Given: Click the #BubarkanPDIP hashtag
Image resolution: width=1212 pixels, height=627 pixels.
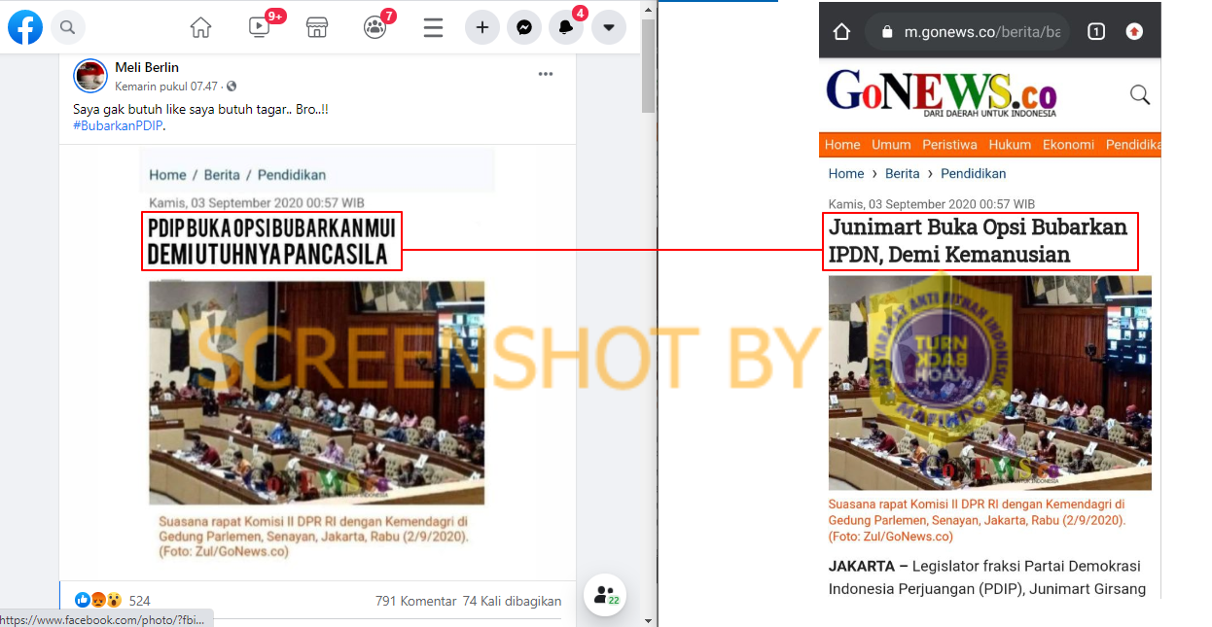Looking at the screenshot, I should [117, 125].
